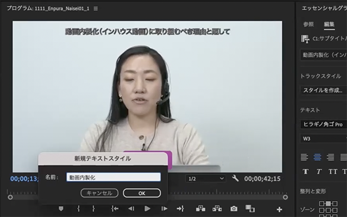Open the W3 font weight dropdown
The width and height of the screenshot is (347, 217).
pyautogui.click(x=324, y=139)
